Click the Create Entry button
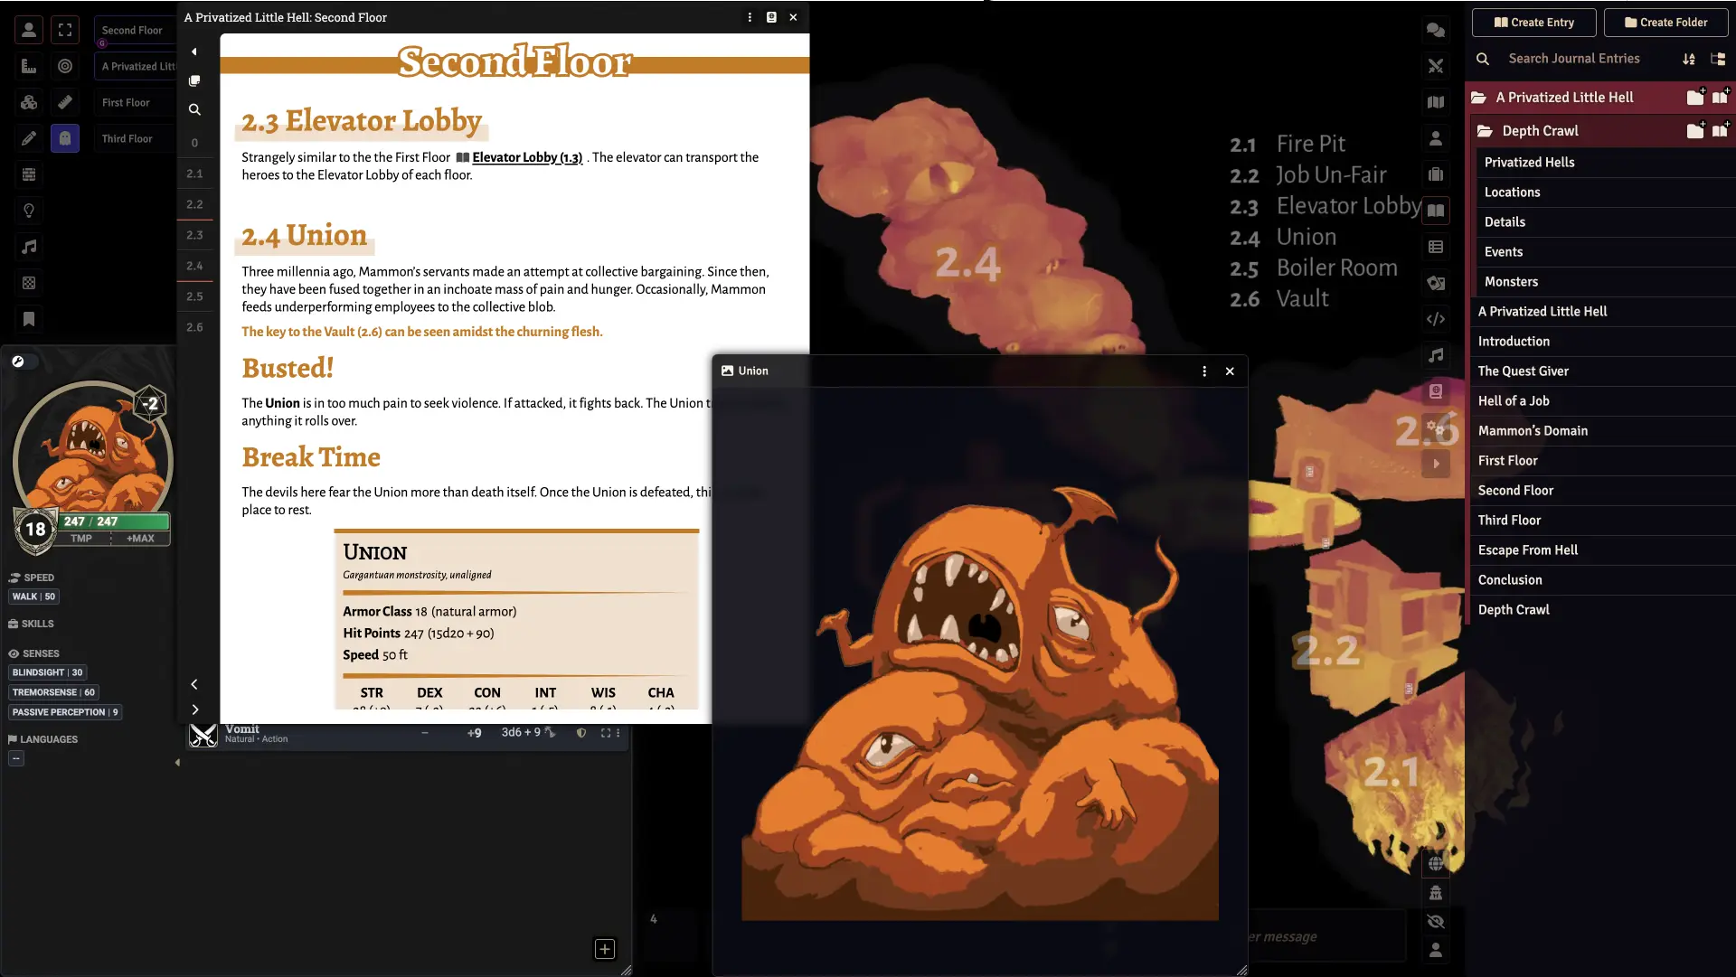 click(1534, 23)
